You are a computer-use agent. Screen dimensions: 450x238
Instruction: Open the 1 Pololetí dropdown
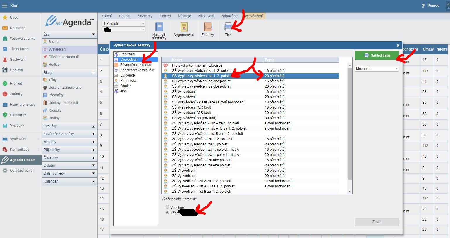point(123,24)
